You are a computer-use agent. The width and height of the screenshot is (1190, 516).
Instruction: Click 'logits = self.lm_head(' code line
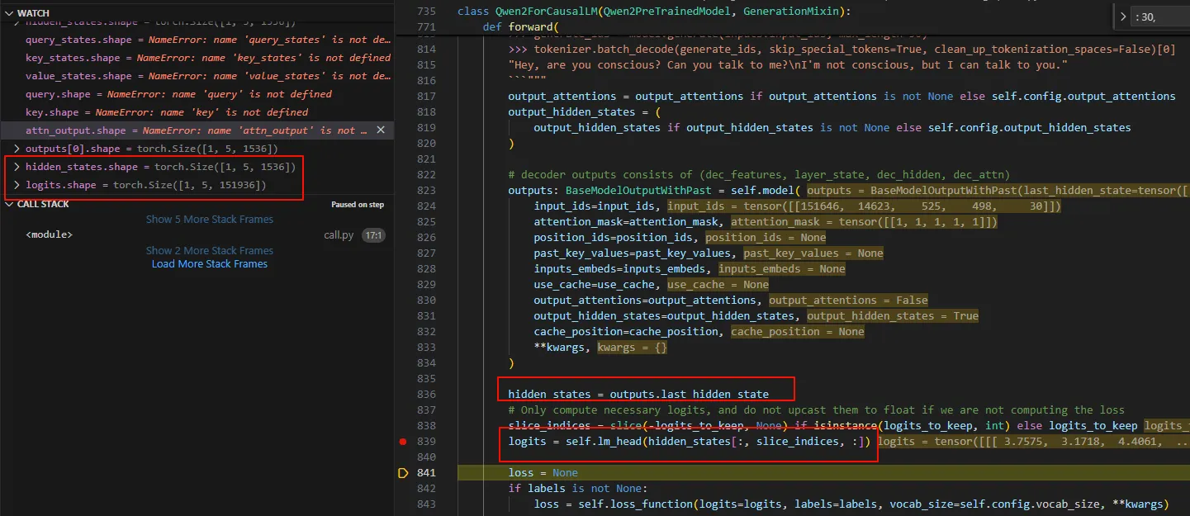(x=690, y=442)
